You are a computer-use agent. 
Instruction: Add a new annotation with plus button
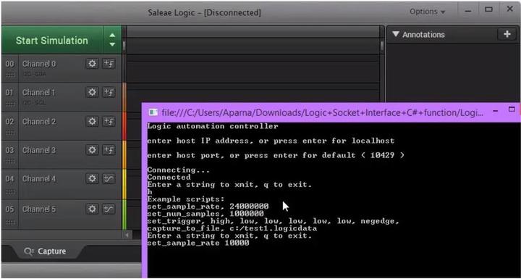(x=507, y=34)
